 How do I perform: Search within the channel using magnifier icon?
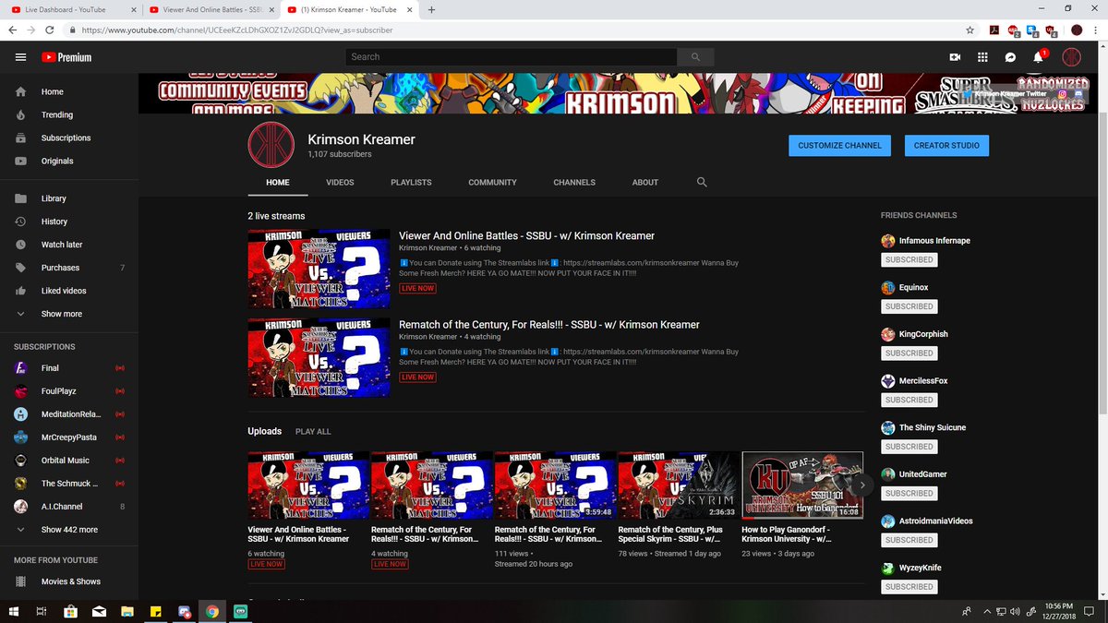[x=702, y=182]
